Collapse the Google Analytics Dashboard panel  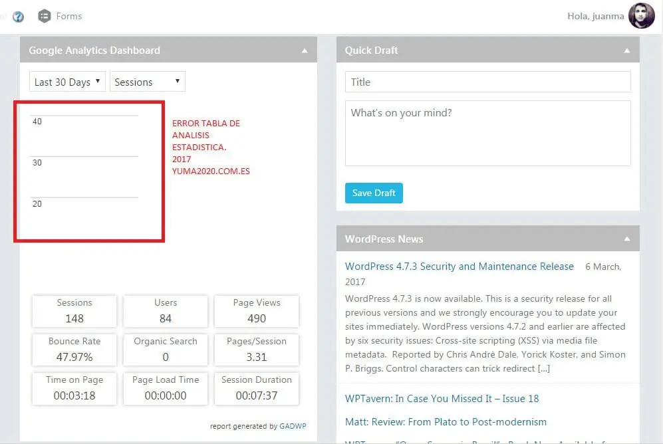point(305,51)
